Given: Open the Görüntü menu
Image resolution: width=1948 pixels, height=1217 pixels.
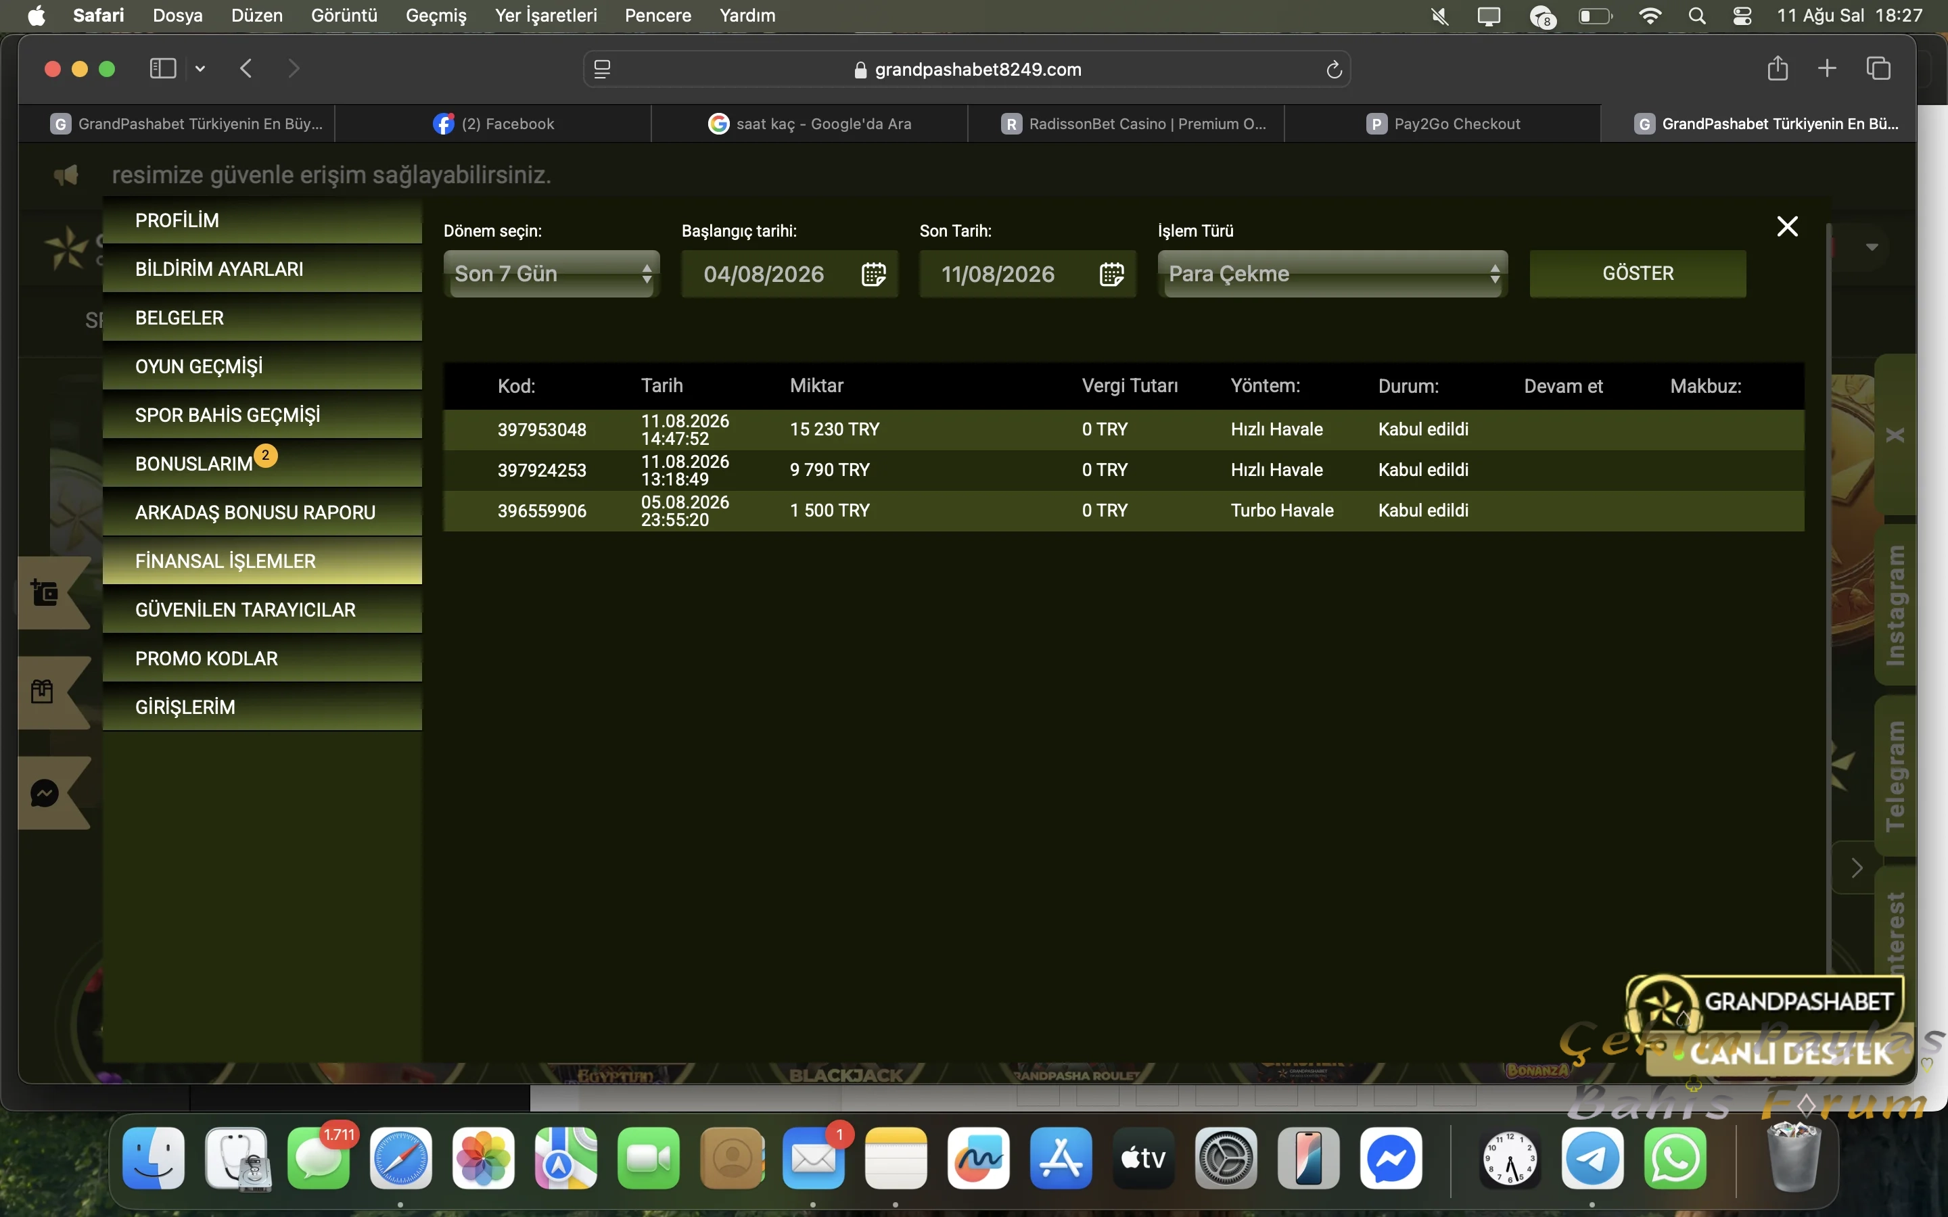Looking at the screenshot, I should (344, 16).
